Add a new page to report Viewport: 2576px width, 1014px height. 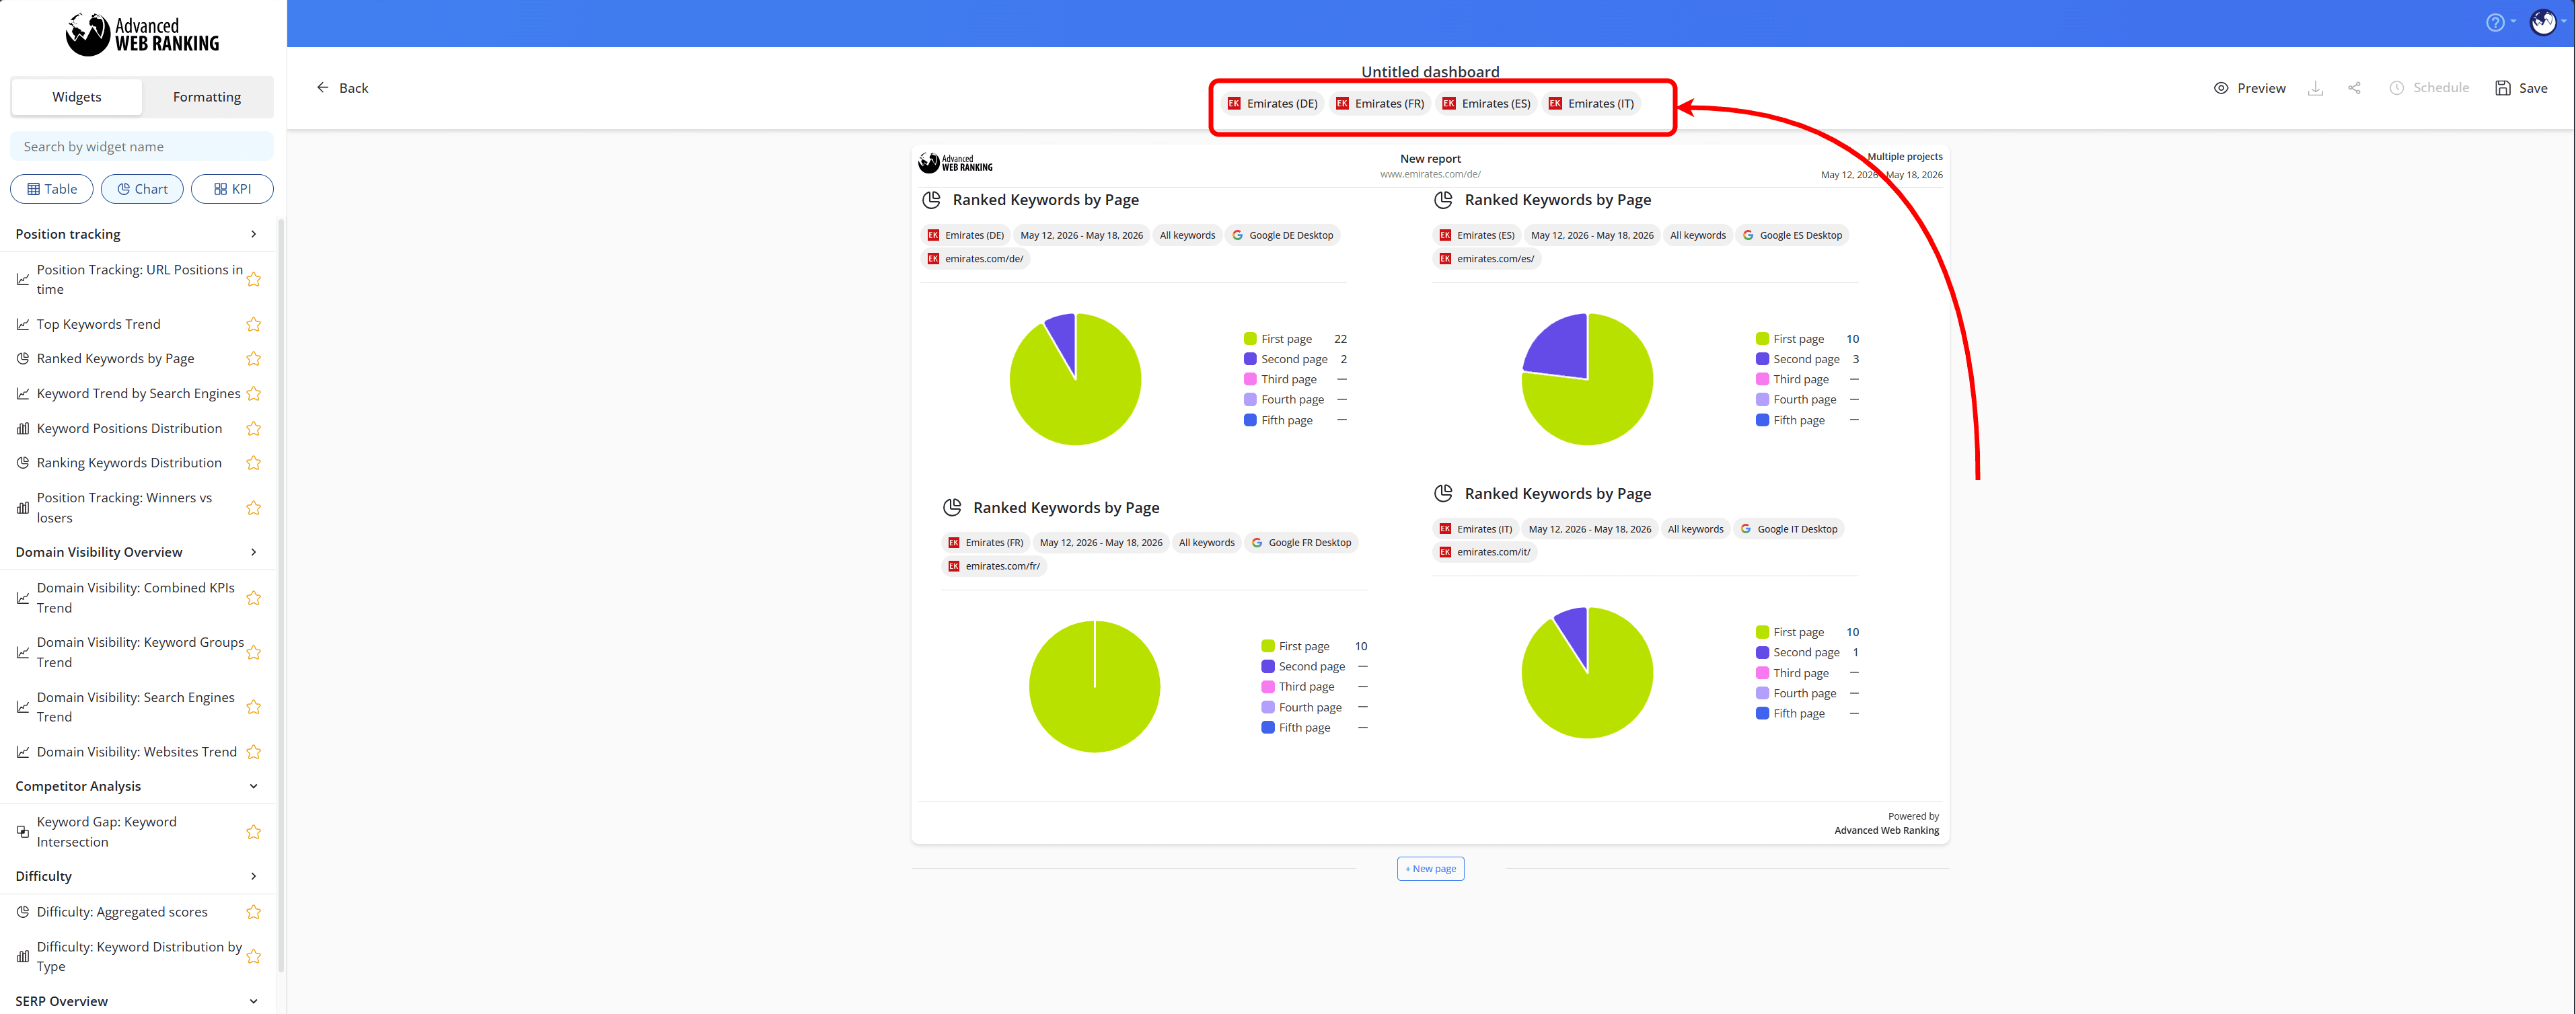(x=1430, y=869)
